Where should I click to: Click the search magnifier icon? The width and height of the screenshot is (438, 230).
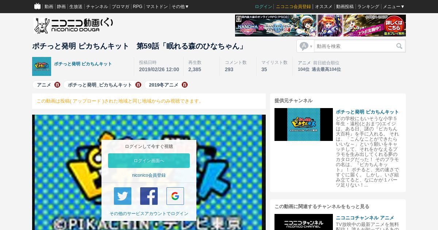399,46
